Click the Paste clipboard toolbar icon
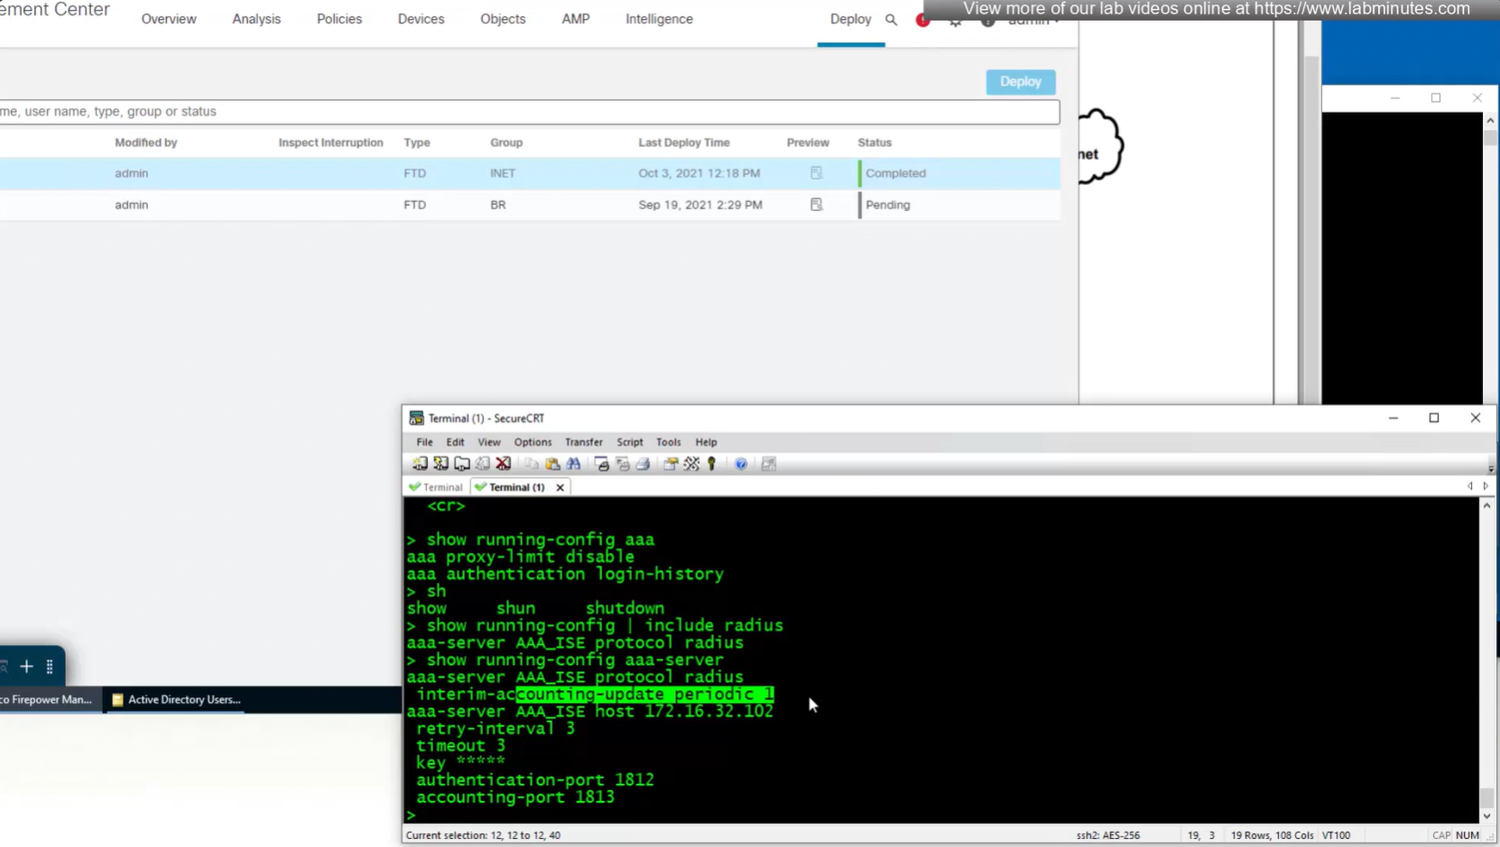1500x847 pixels. point(552,464)
